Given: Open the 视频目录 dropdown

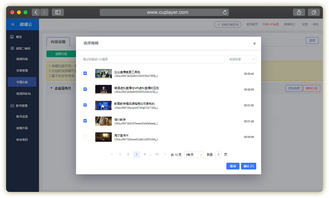Looking at the screenshot, I should coord(242,59).
